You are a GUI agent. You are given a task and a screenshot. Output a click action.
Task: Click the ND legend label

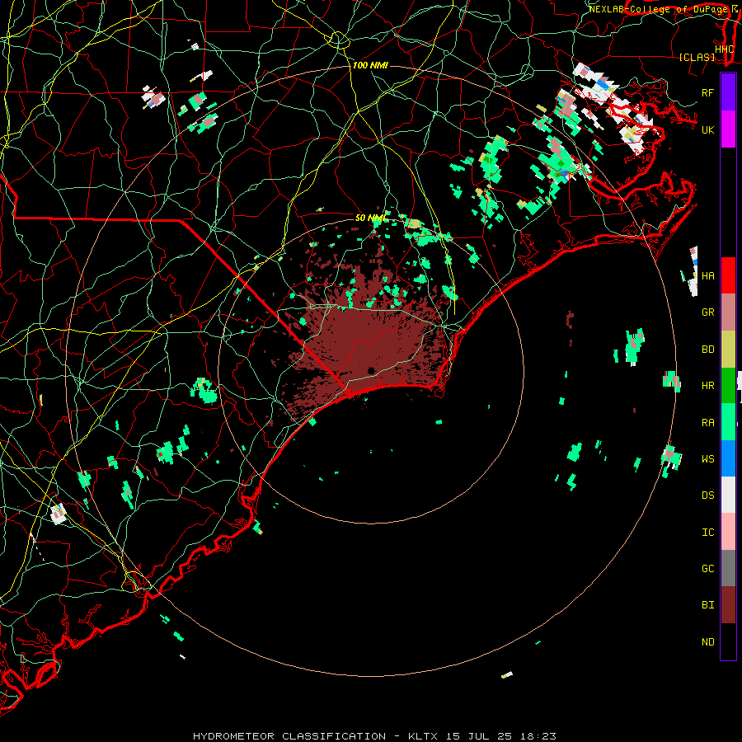point(707,641)
